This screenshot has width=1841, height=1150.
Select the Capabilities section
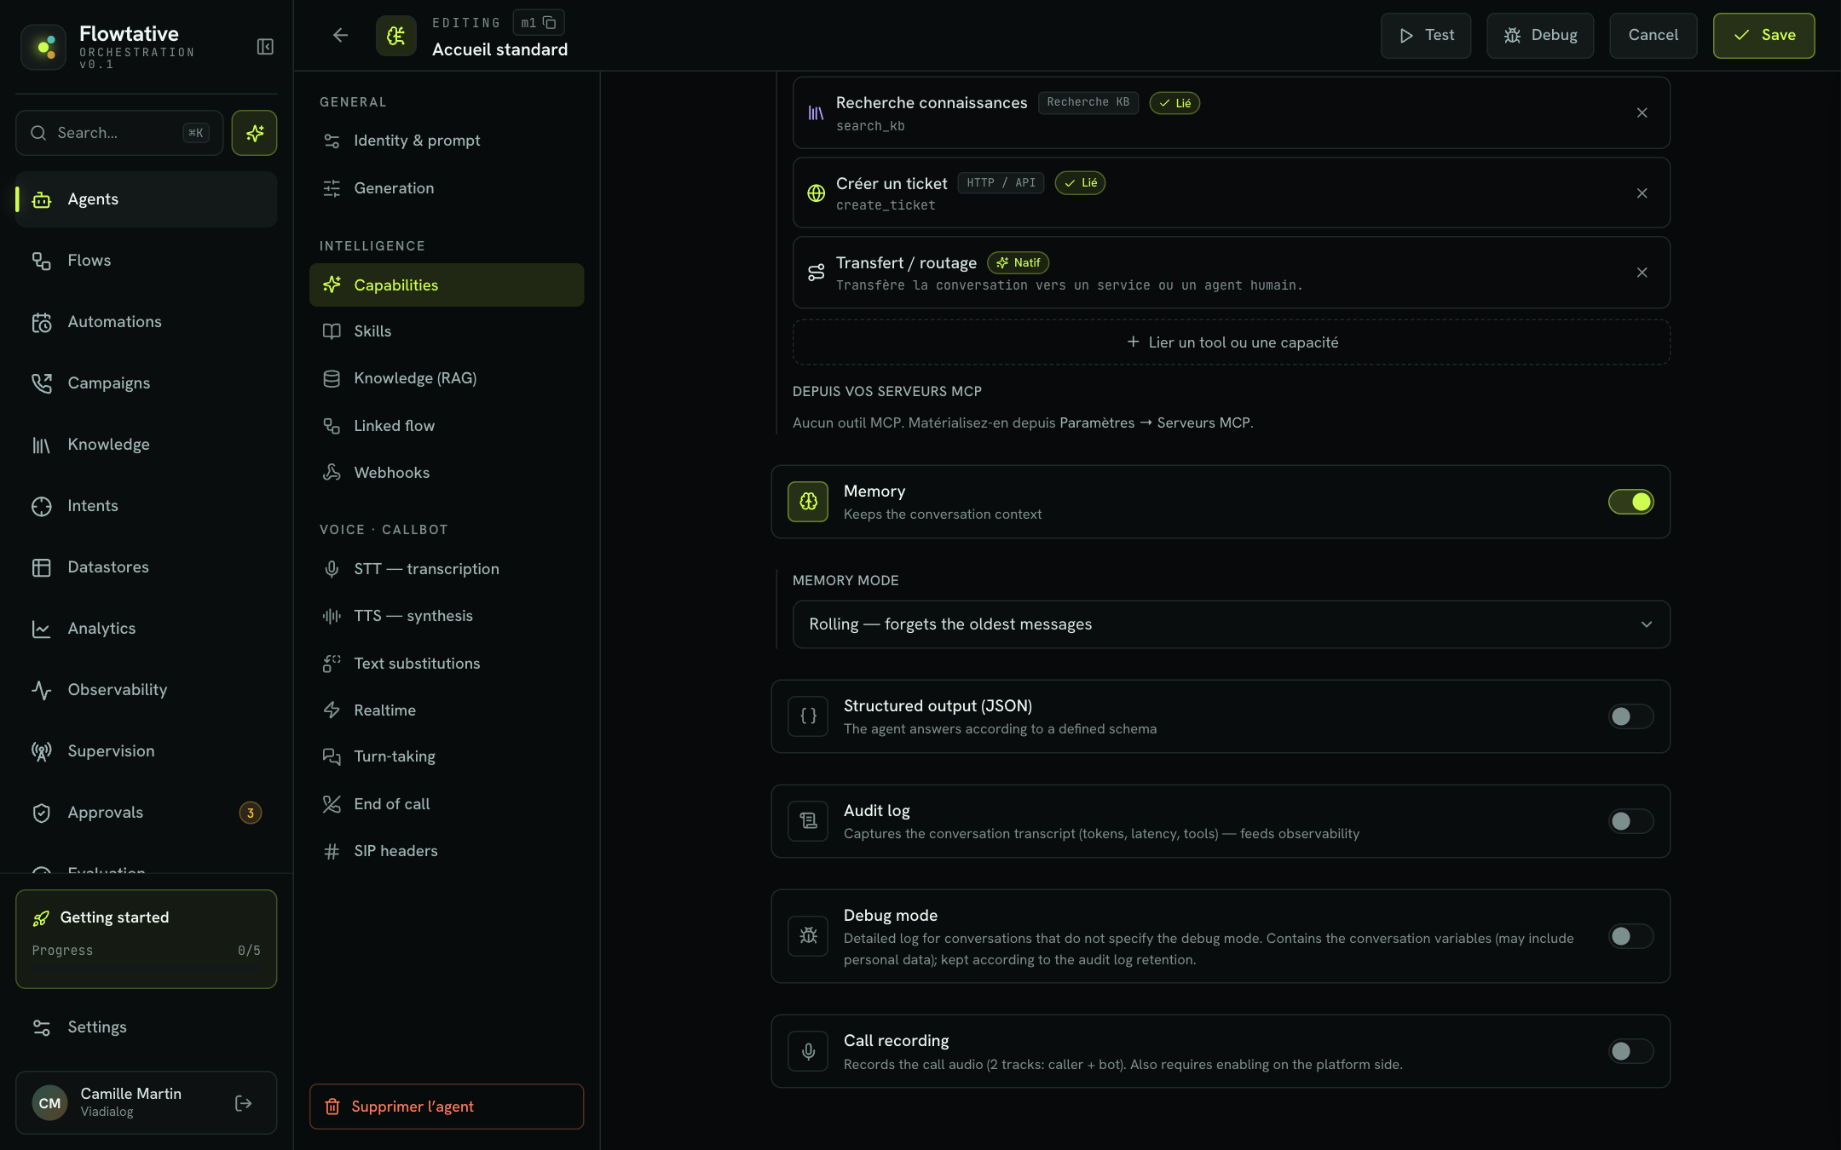coord(447,285)
